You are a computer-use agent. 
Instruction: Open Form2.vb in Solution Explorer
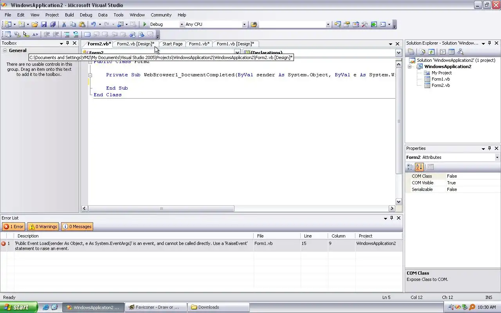pos(440,85)
